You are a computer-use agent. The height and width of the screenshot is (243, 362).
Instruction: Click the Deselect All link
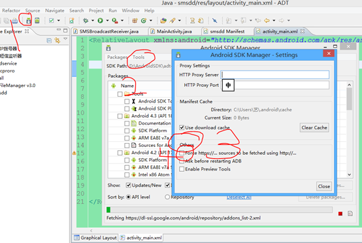(239, 197)
